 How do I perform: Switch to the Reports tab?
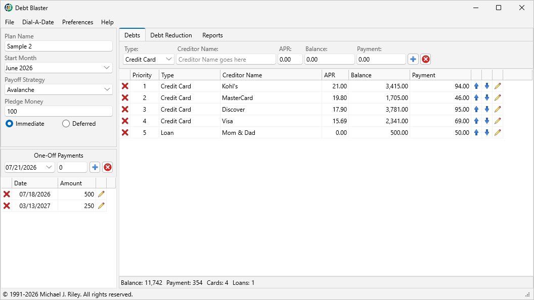pyautogui.click(x=212, y=35)
